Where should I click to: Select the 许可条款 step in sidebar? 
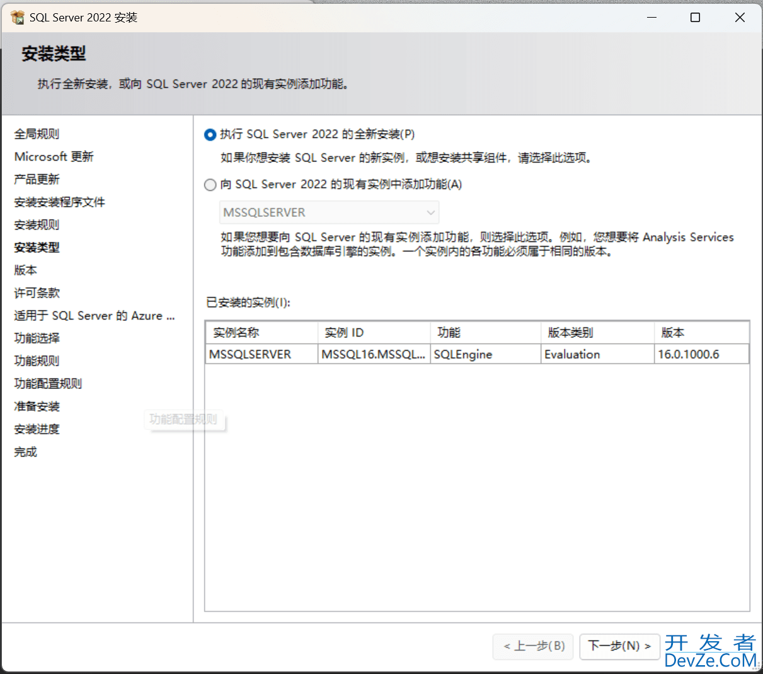pyautogui.click(x=37, y=293)
